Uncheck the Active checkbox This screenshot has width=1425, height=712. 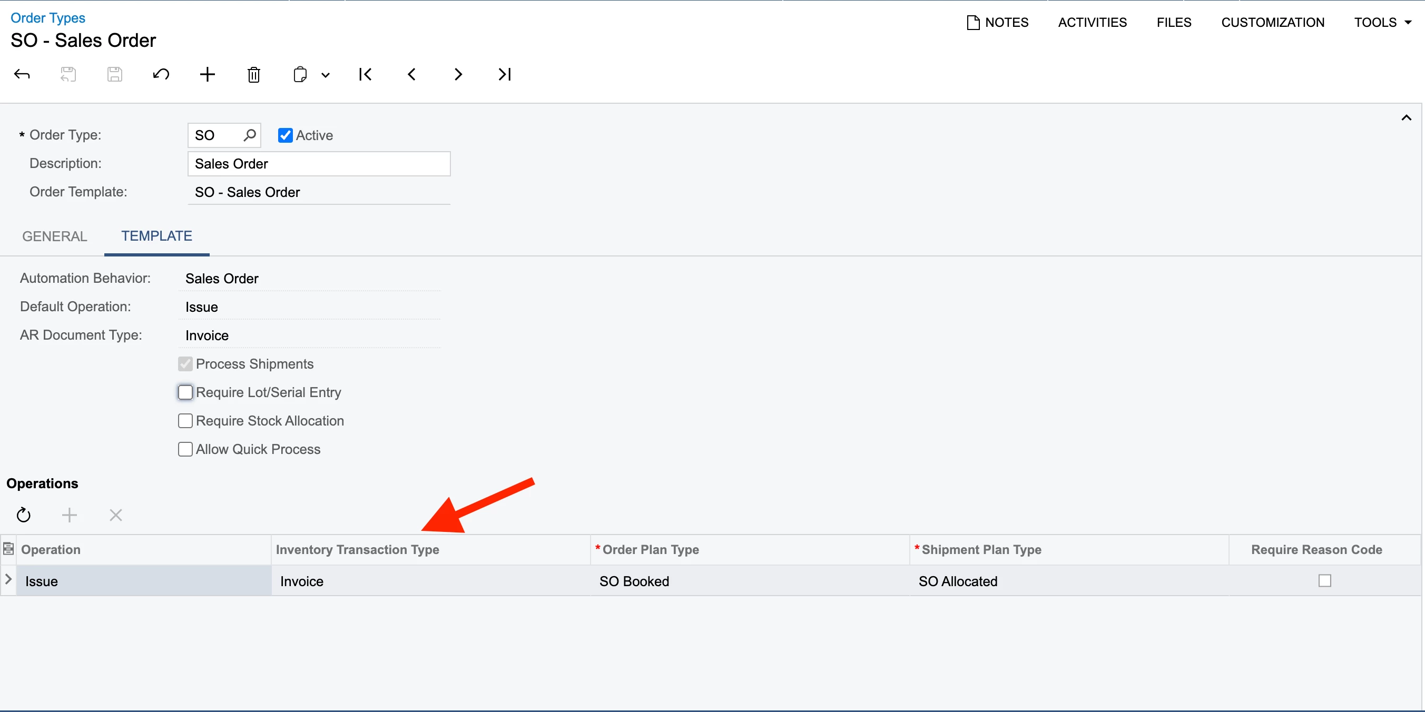pyautogui.click(x=285, y=135)
